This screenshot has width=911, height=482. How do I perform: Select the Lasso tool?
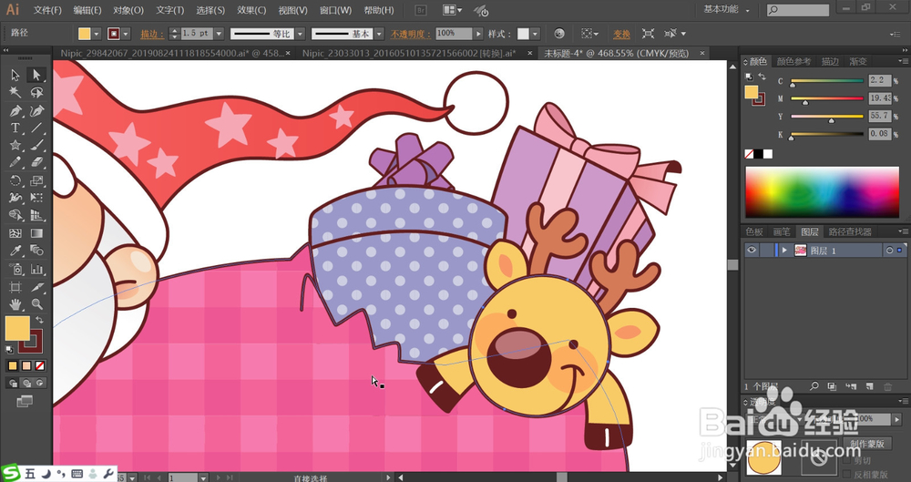click(36, 92)
